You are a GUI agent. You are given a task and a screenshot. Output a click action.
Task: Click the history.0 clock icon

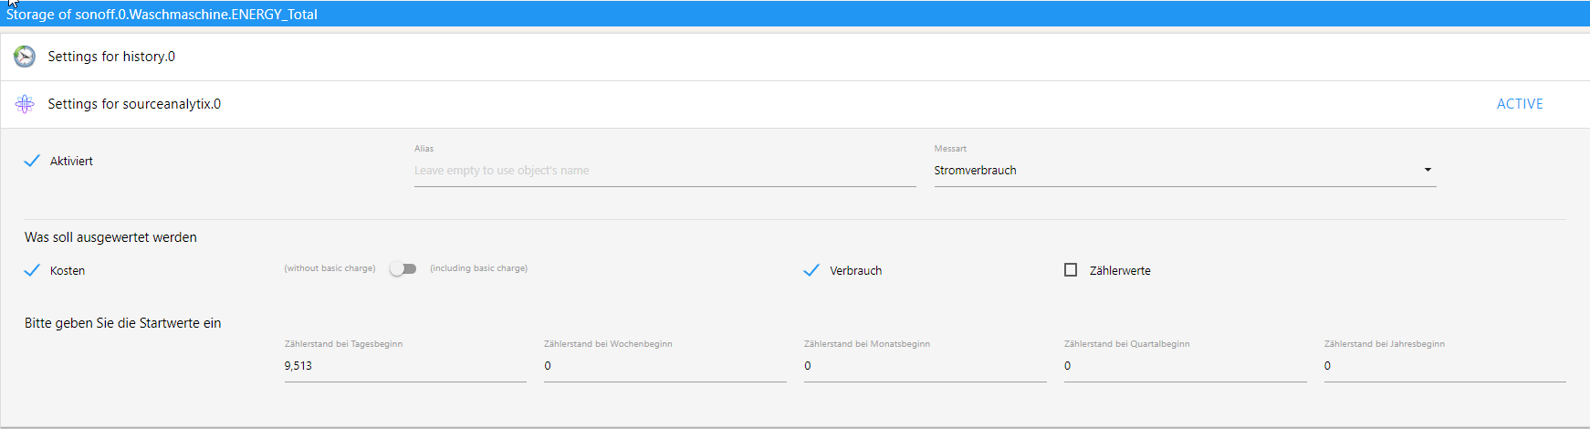[x=25, y=57]
